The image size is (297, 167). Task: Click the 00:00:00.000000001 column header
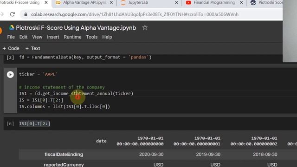pos(197,141)
